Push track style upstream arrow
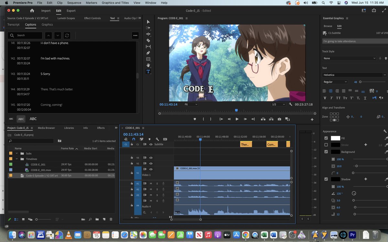 [x=386, y=58]
